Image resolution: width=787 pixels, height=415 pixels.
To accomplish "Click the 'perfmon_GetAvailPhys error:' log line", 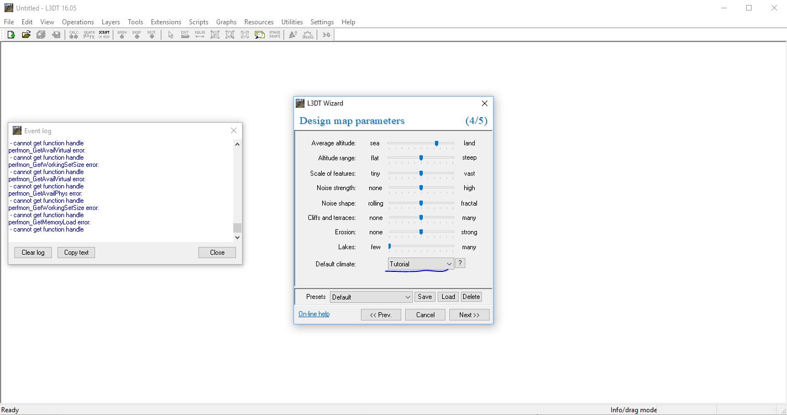I will click(45, 193).
